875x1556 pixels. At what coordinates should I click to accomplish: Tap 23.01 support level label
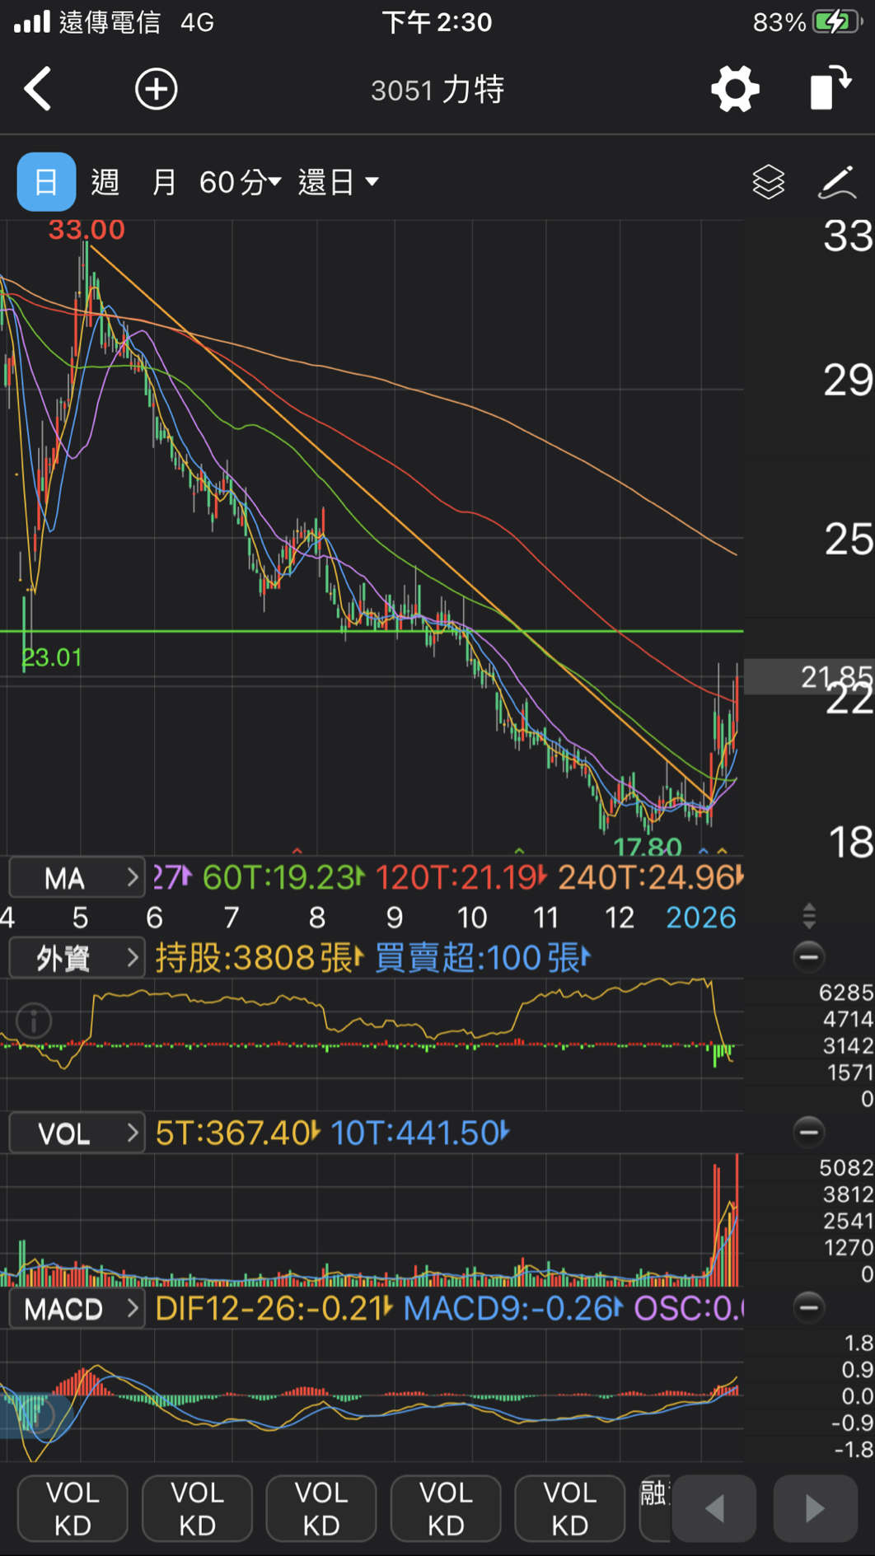(x=51, y=657)
